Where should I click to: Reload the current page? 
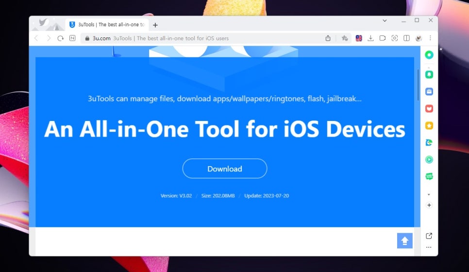60,38
